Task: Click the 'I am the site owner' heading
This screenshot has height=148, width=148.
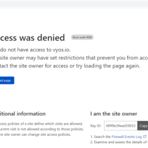Action: (114, 114)
